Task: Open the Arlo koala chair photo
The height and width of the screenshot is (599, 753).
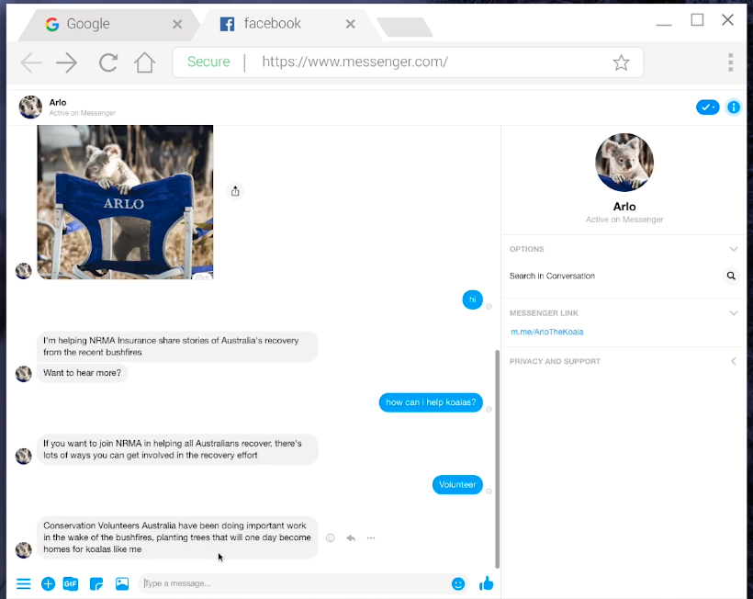Action: (x=125, y=202)
